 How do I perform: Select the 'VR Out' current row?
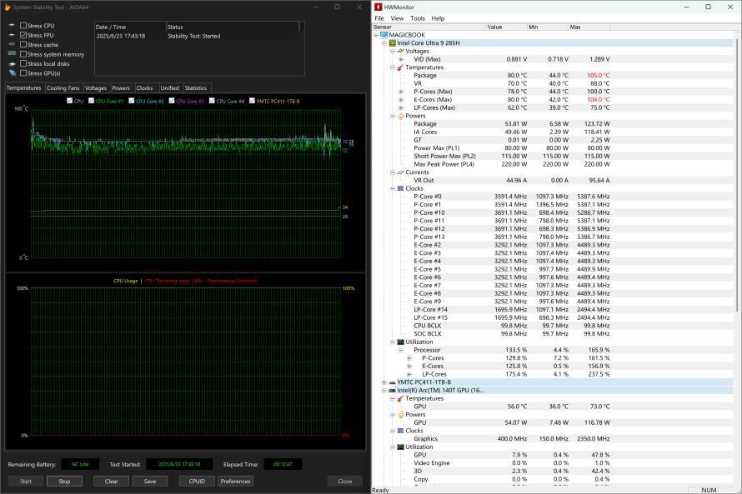tap(552, 180)
